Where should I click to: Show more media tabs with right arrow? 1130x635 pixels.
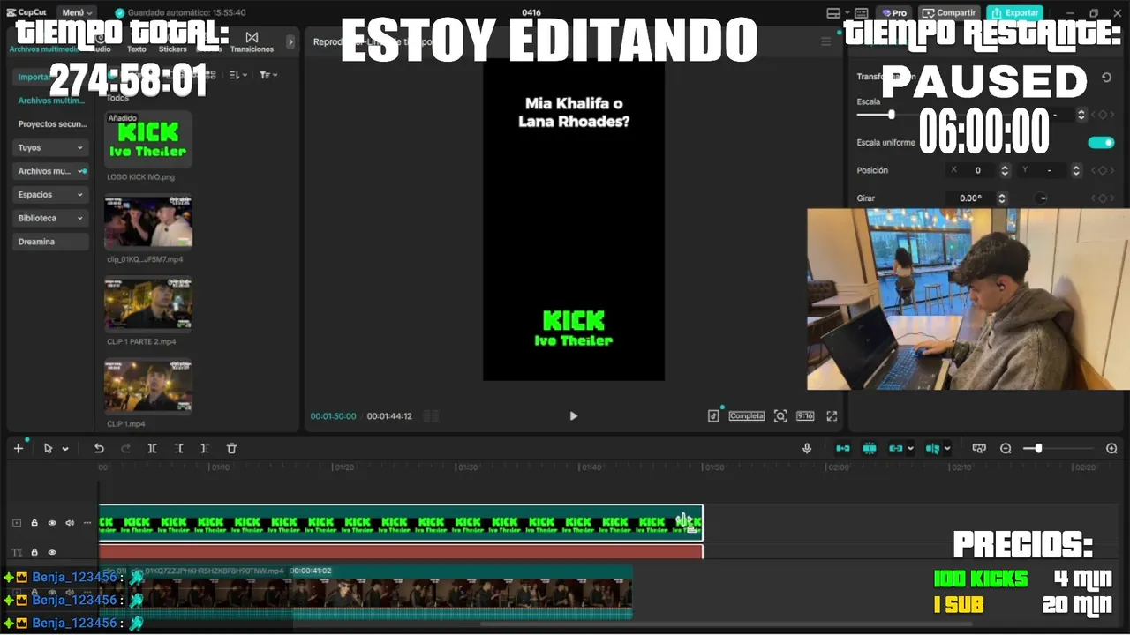[x=290, y=41]
